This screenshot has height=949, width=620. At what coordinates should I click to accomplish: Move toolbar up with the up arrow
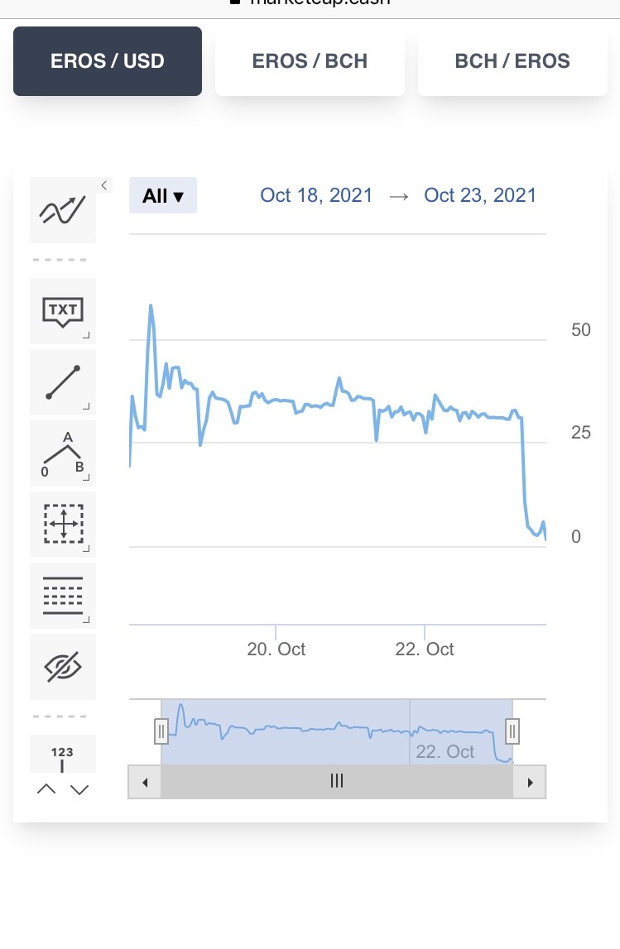(46, 789)
